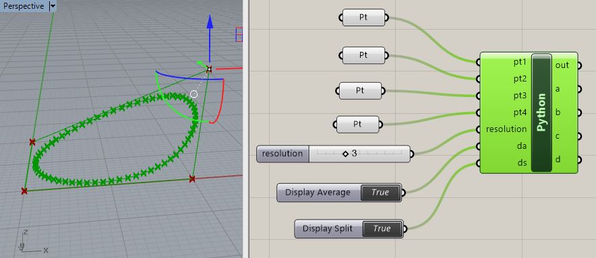Image resolution: width=596 pixels, height=258 pixels.
Task: Click the da input on Python component
Action: pos(522,146)
